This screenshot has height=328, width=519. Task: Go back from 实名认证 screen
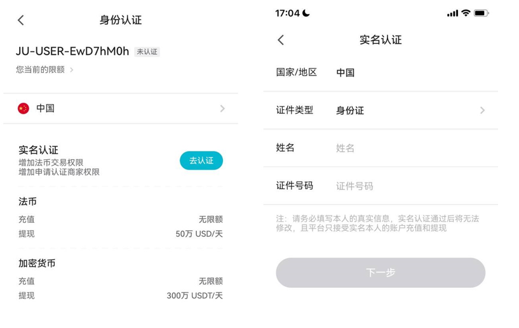[281, 40]
